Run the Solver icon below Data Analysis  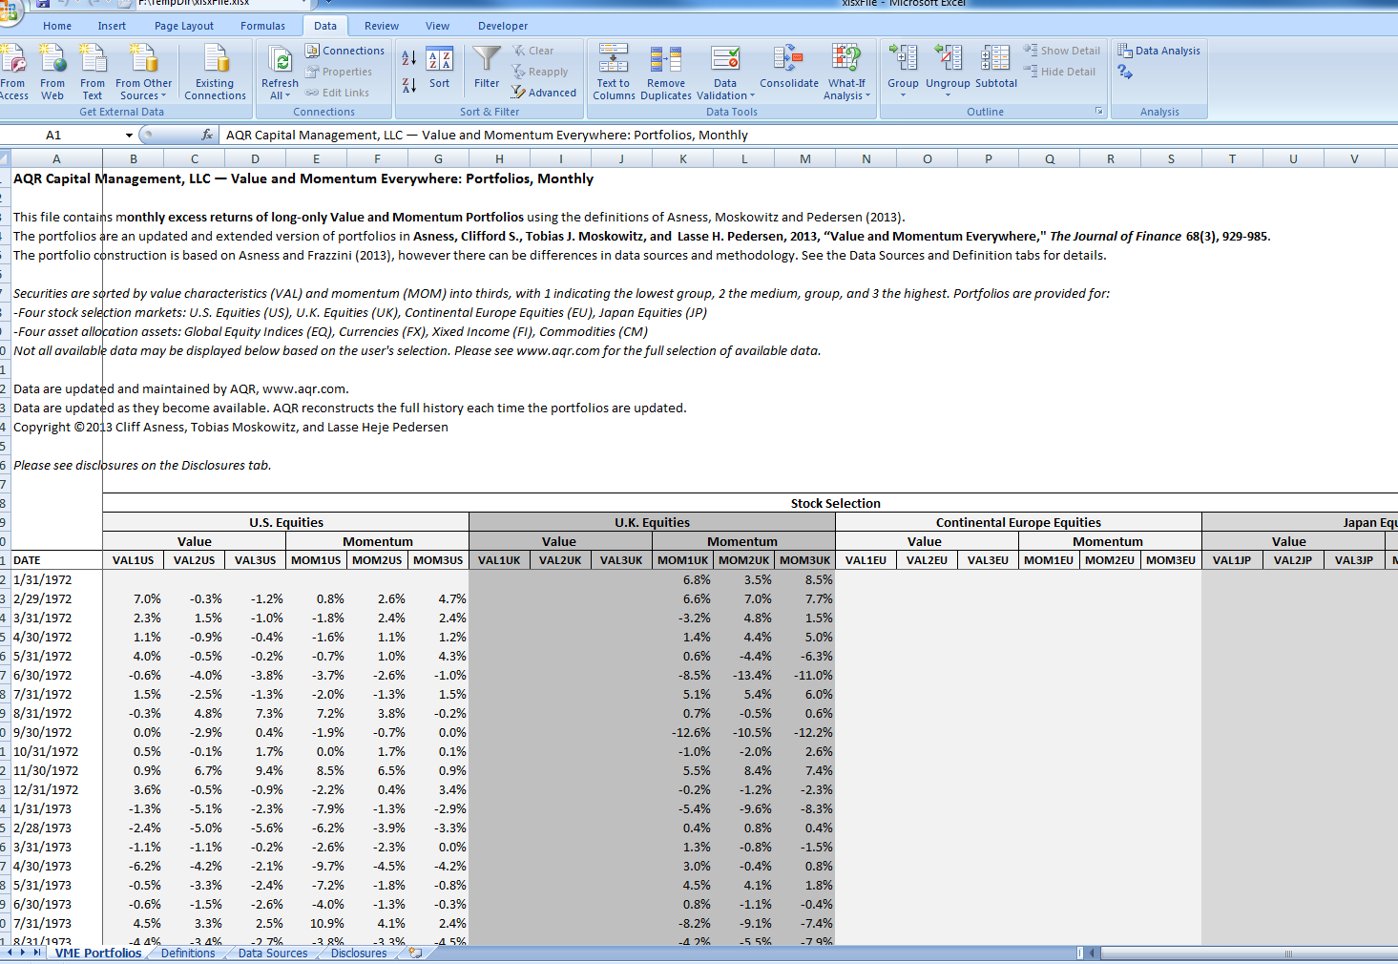[1125, 73]
